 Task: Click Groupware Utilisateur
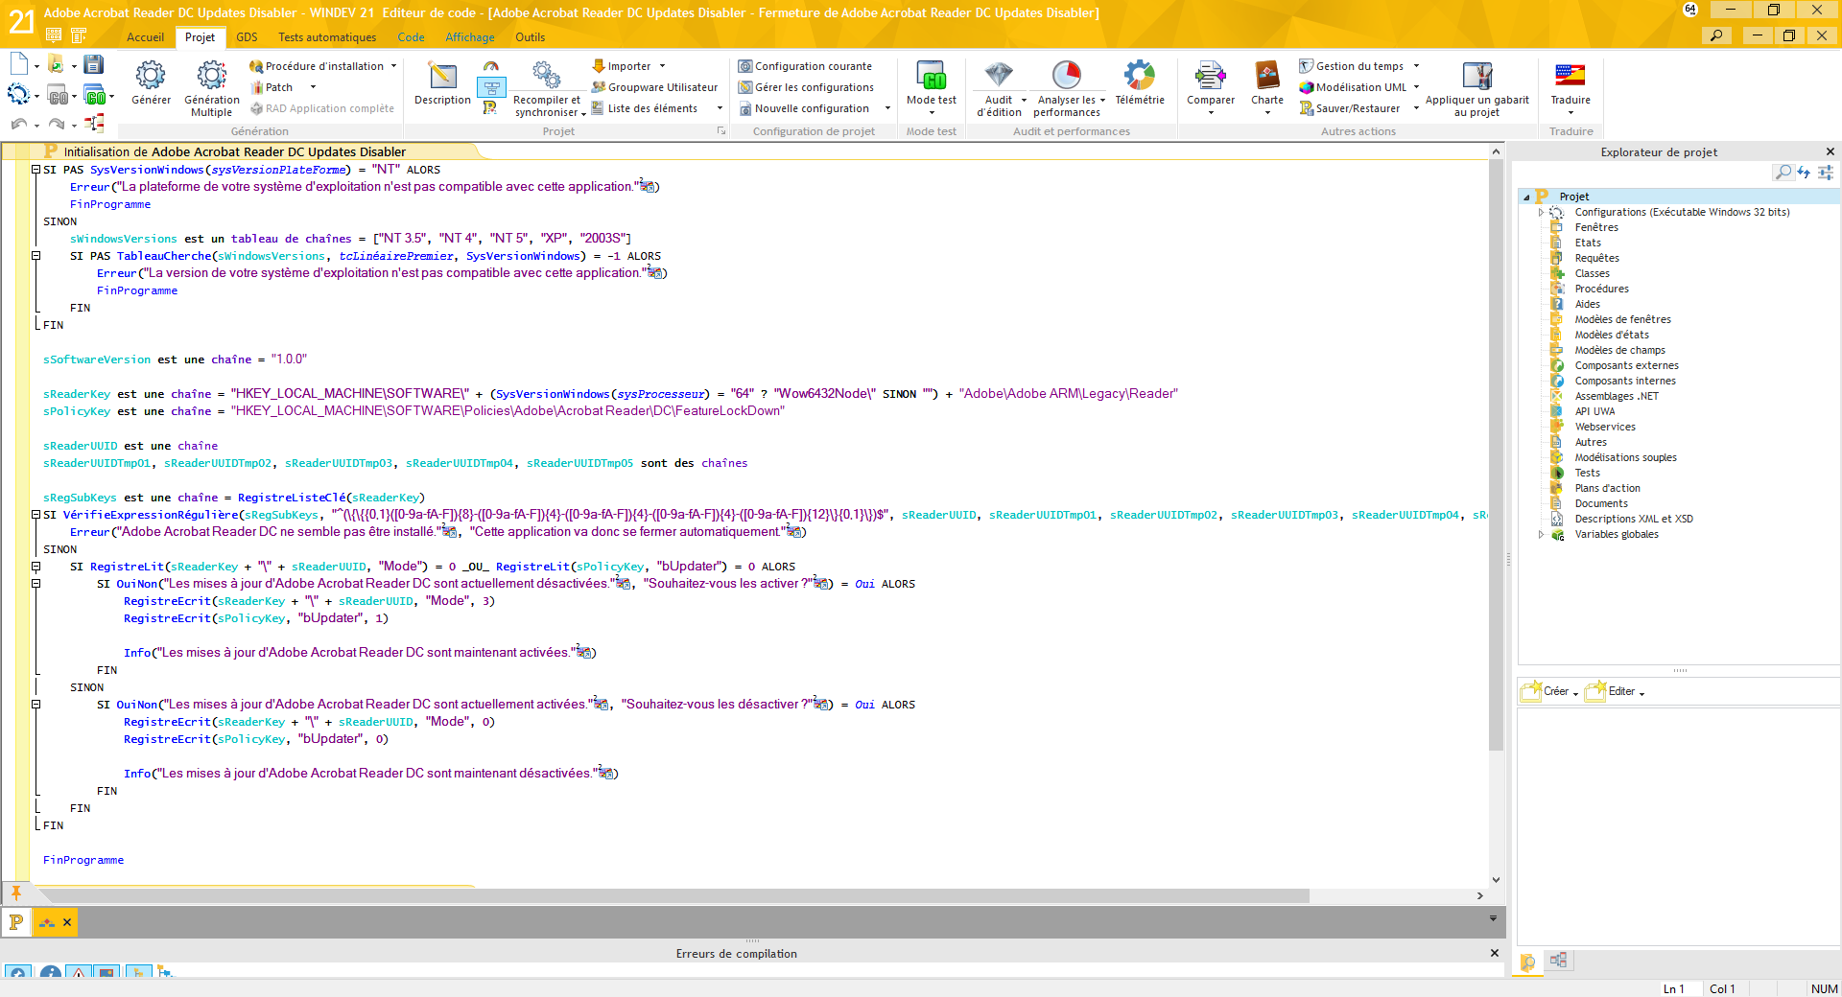click(x=654, y=87)
